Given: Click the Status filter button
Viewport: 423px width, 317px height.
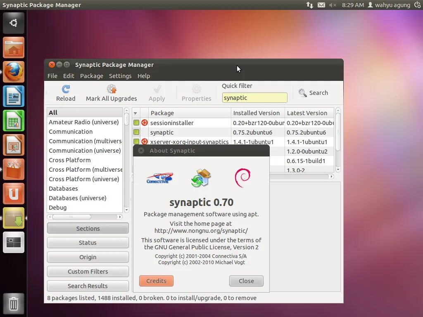Looking at the screenshot, I should [88, 243].
